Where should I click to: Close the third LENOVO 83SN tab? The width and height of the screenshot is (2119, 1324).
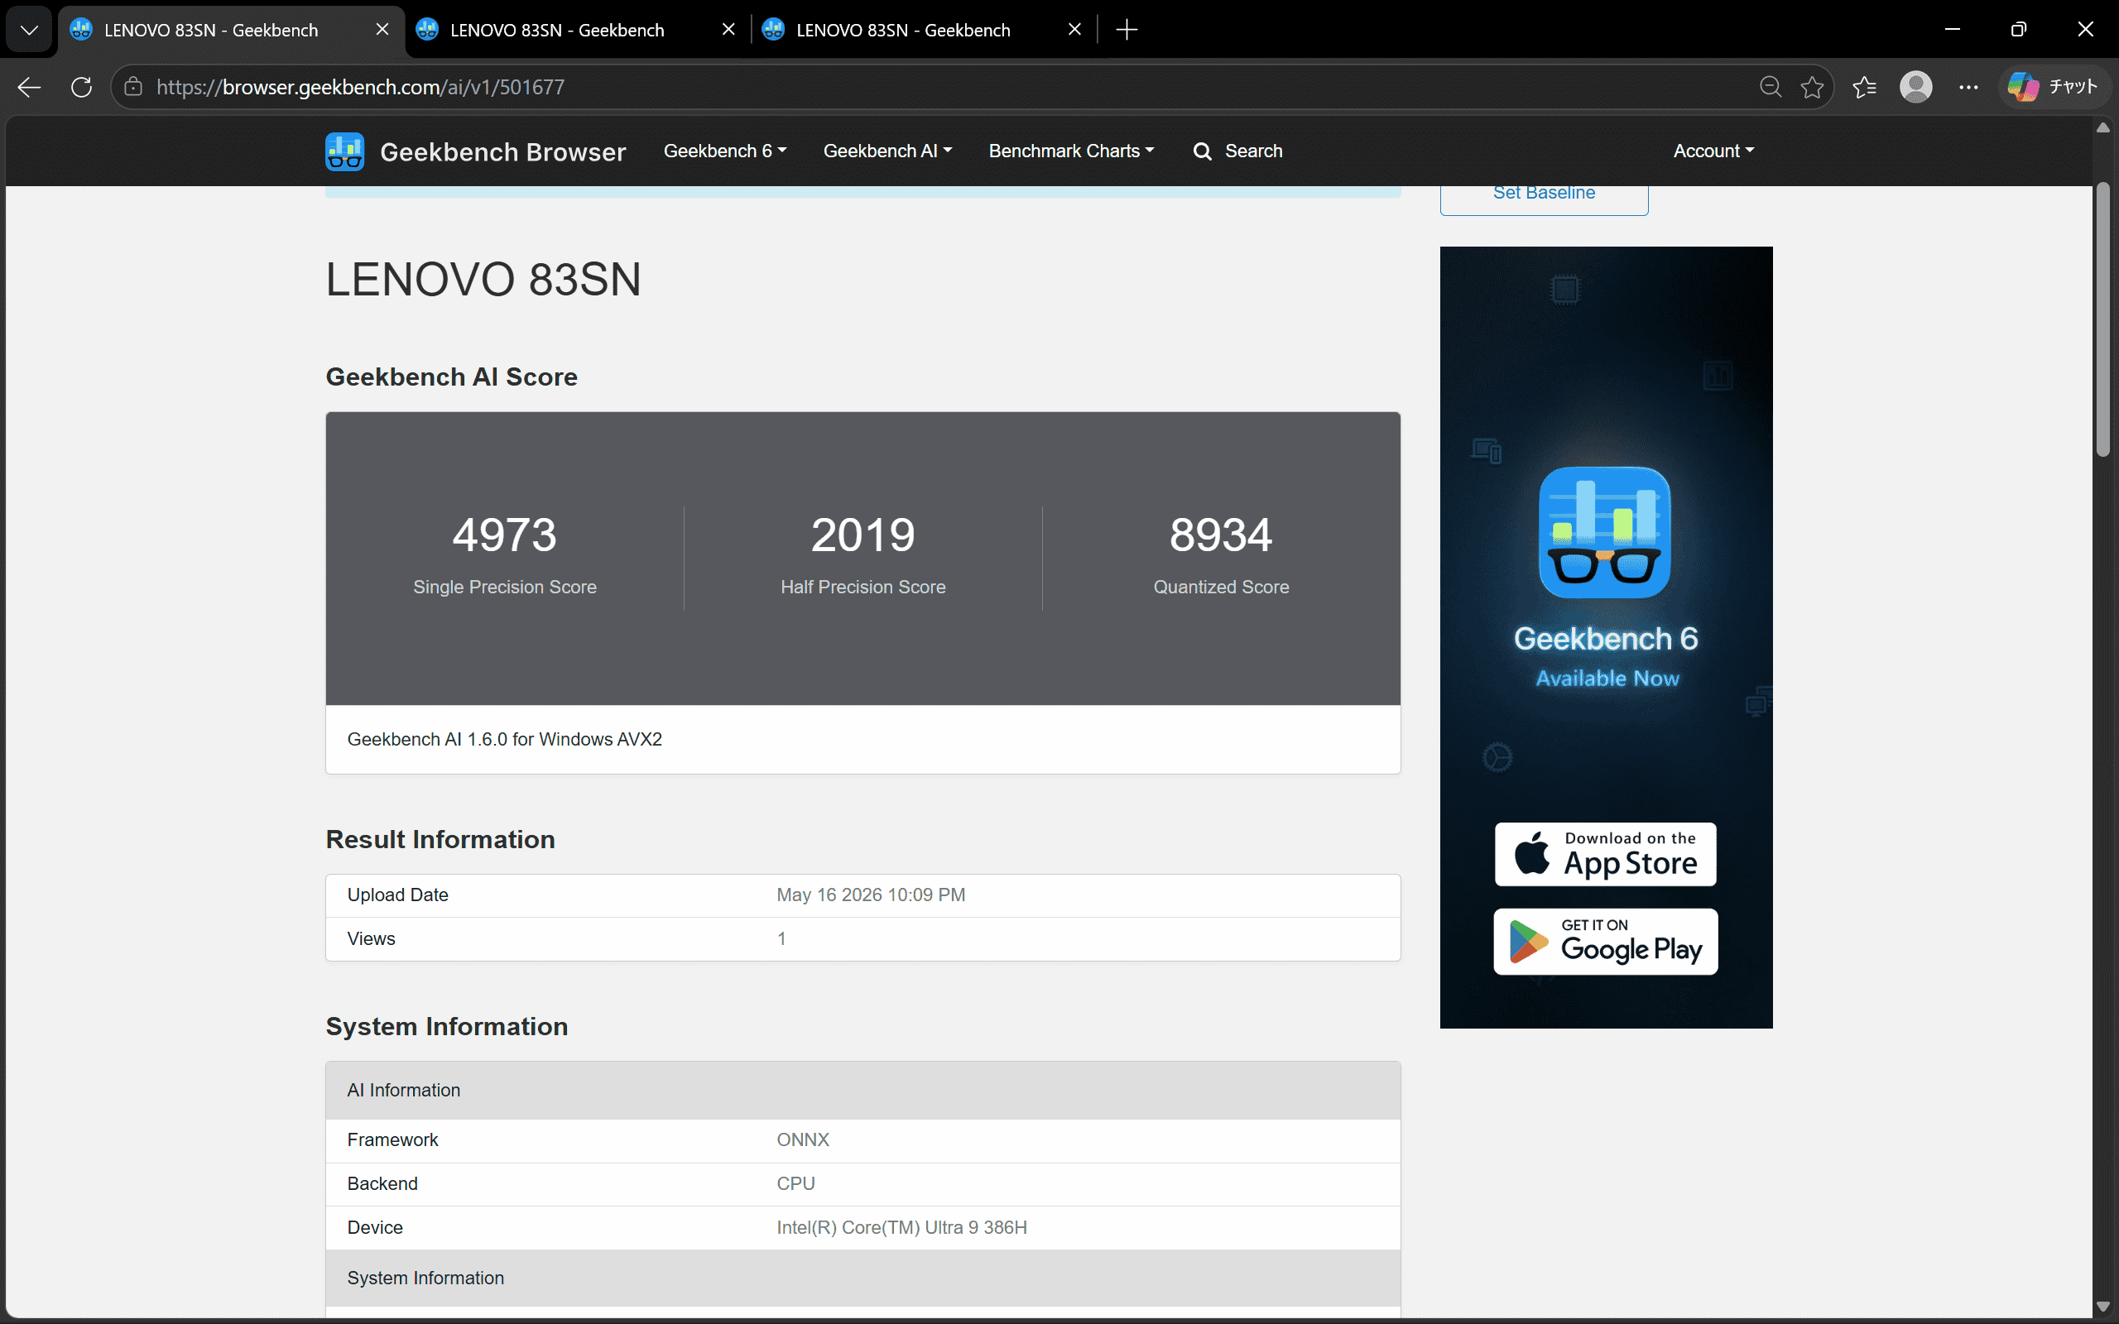[x=1074, y=30]
